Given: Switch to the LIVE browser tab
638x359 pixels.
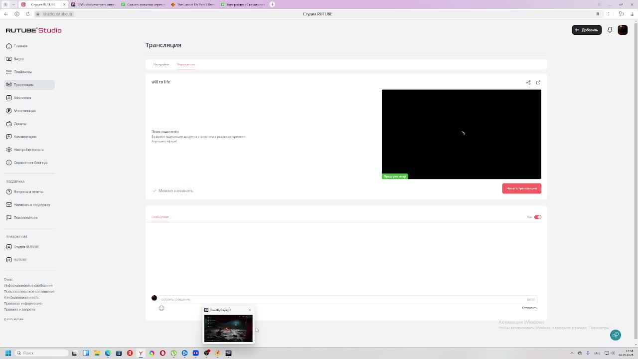Looking at the screenshot, I should (93, 4).
